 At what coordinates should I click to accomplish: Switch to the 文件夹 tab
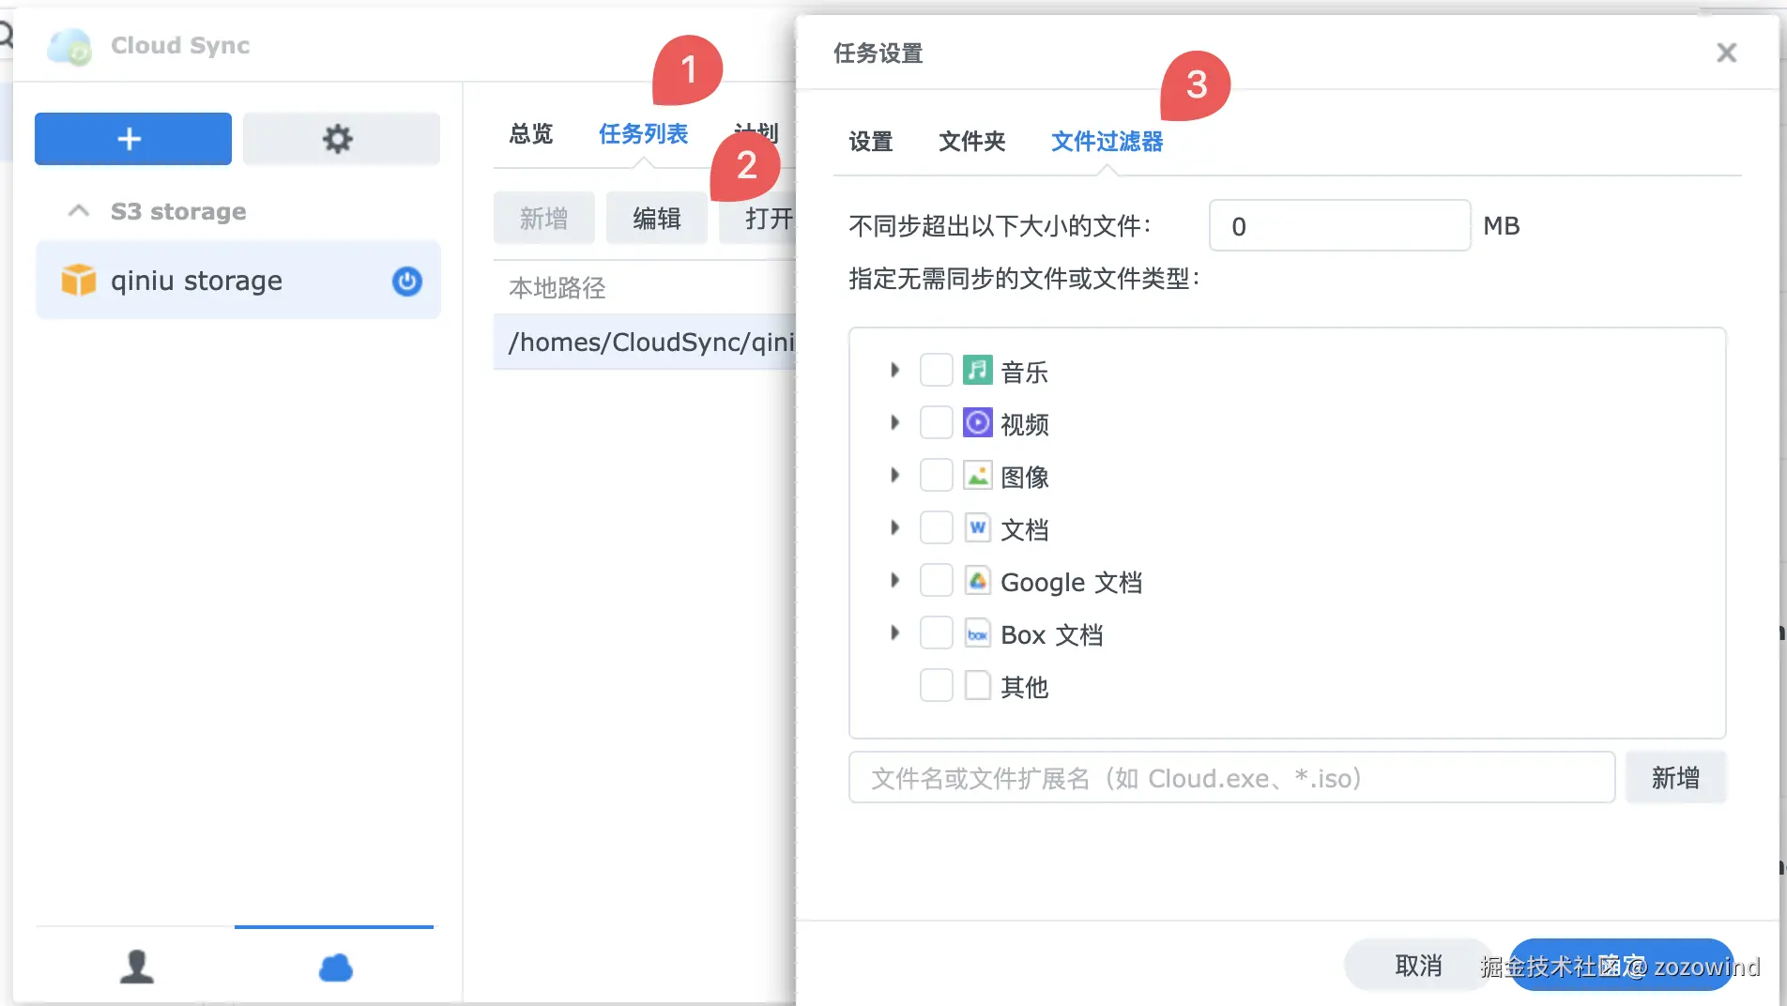coord(971,142)
